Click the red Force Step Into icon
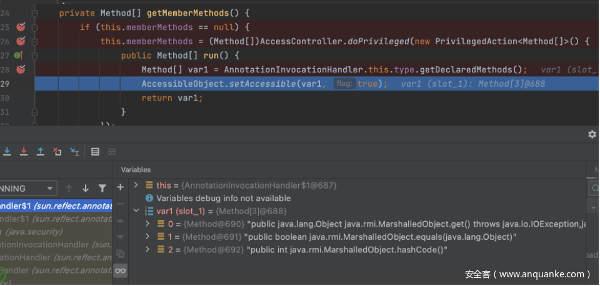The image size is (600, 286). point(24,151)
